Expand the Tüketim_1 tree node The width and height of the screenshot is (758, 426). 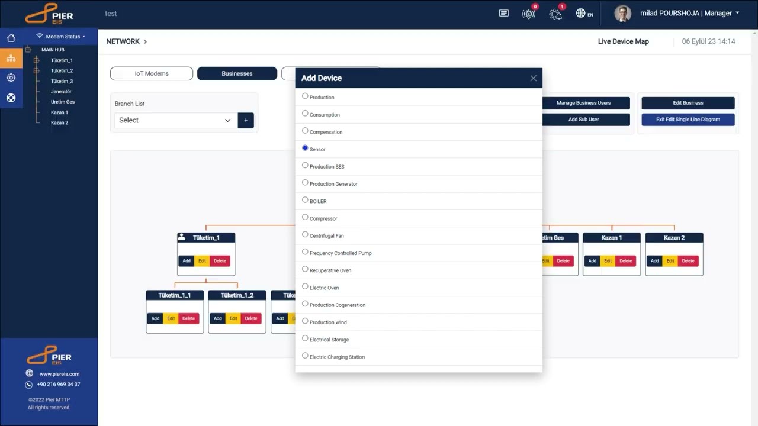[36, 60]
